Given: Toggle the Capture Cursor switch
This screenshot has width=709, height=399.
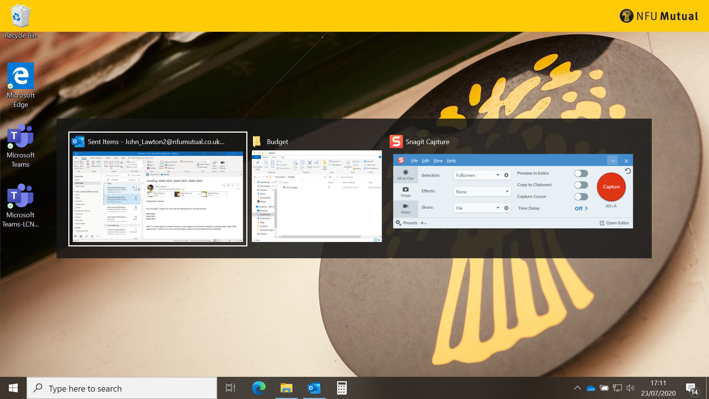Looking at the screenshot, I should pyautogui.click(x=581, y=197).
